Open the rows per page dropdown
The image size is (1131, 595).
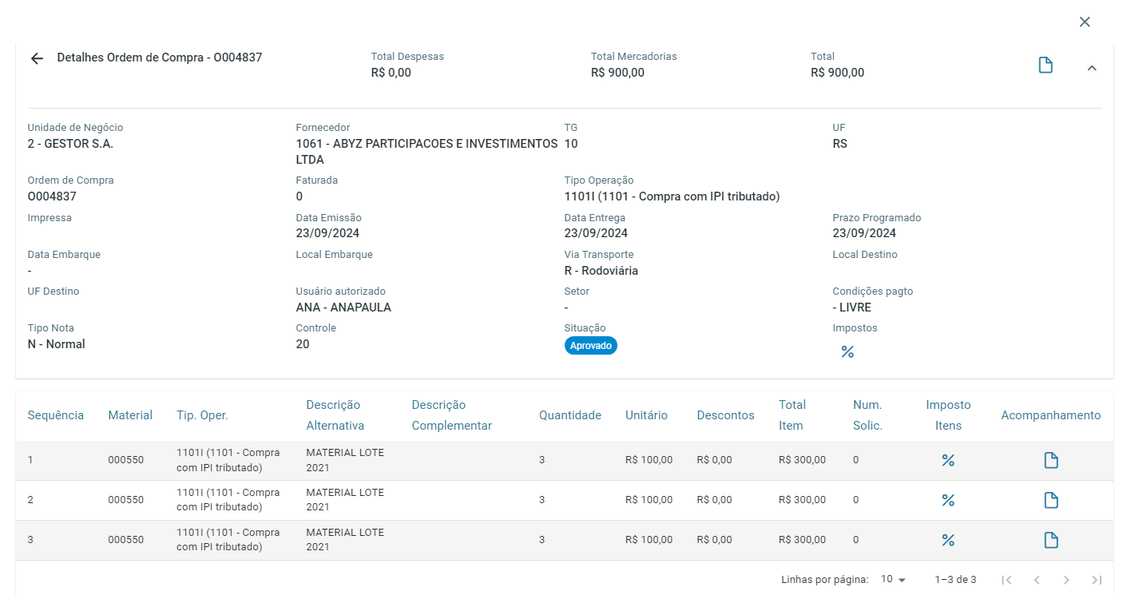[x=893, y=579]
